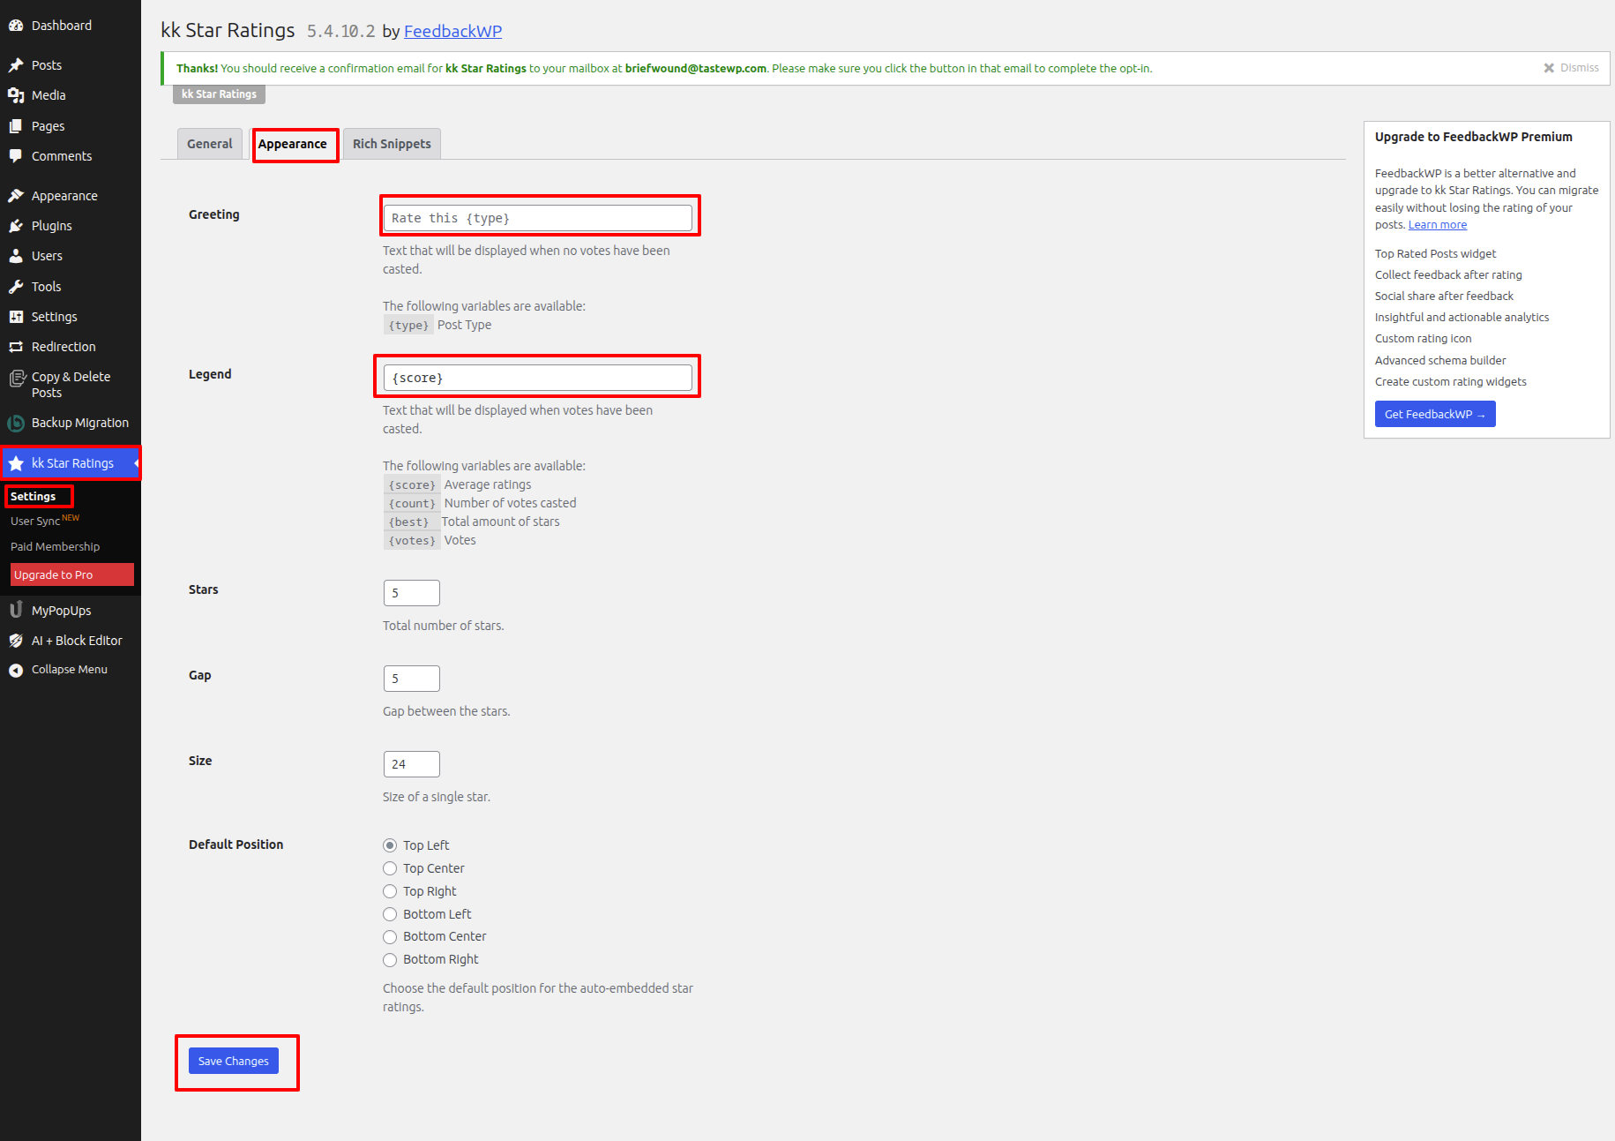Click the Plugins plug icon
Viewport: 1615px width, 1141px height.
[x=16, y=226]
